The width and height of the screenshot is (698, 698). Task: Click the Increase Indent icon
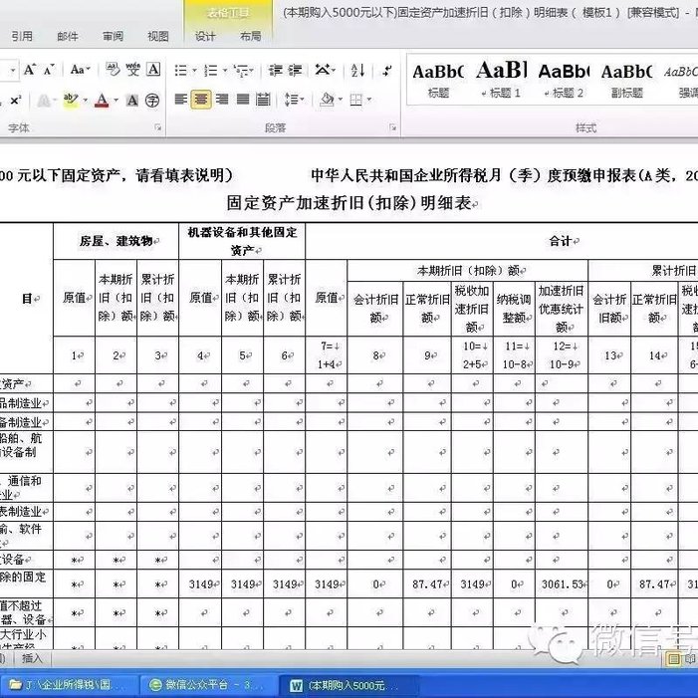295,71
